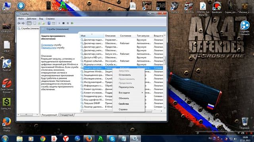The image size is (254, 142).
Task: Open the Windows Start button
Action: click(5, 138)
